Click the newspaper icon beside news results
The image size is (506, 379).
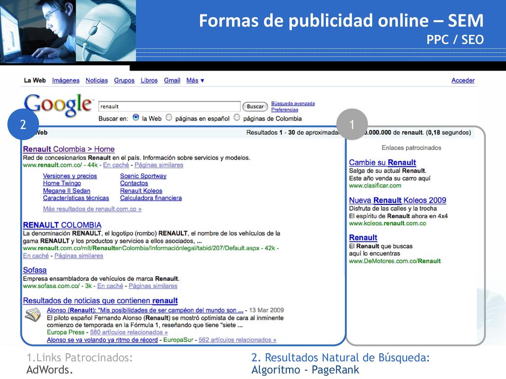tap(33, 314)
